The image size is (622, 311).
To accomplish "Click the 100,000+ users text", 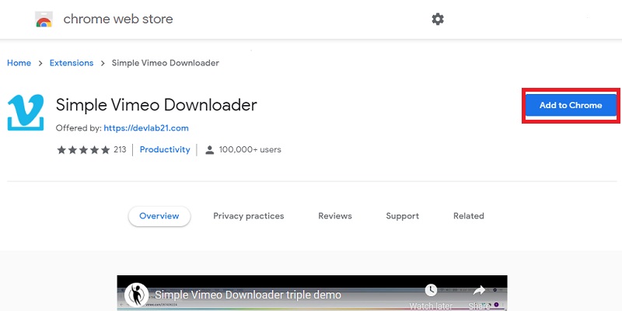I will tap(250, 149).
